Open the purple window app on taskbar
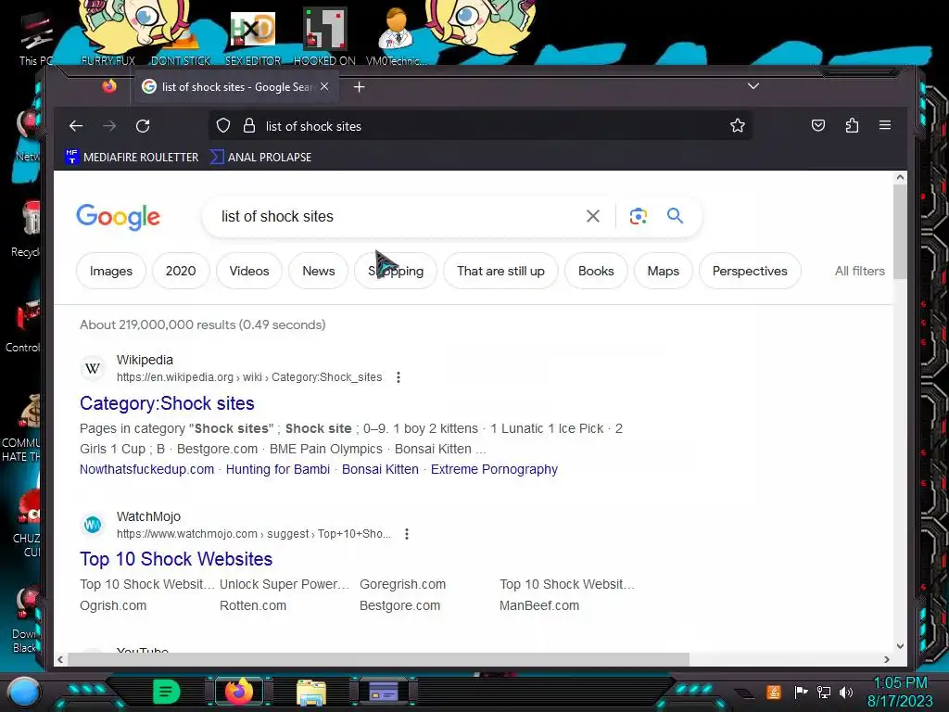The image size is (949, 712). tap(383, 692)
